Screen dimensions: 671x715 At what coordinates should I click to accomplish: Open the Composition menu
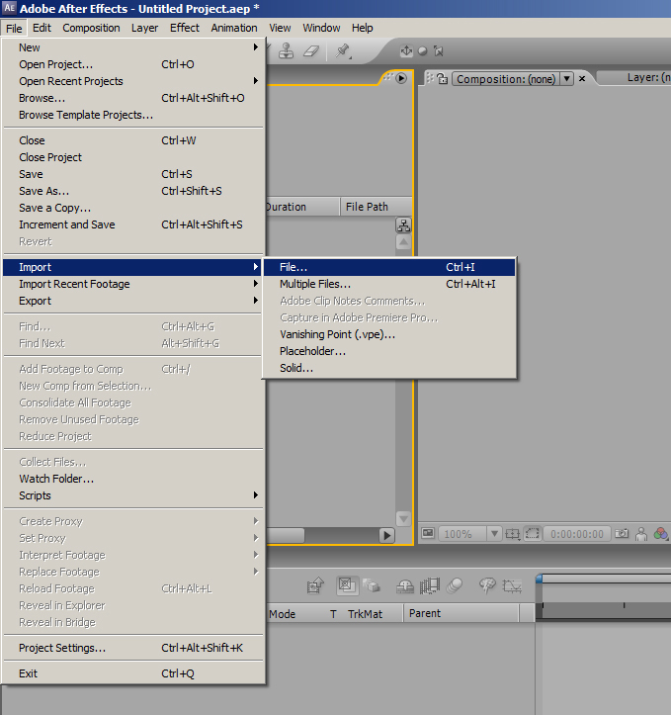pos(91,28)
